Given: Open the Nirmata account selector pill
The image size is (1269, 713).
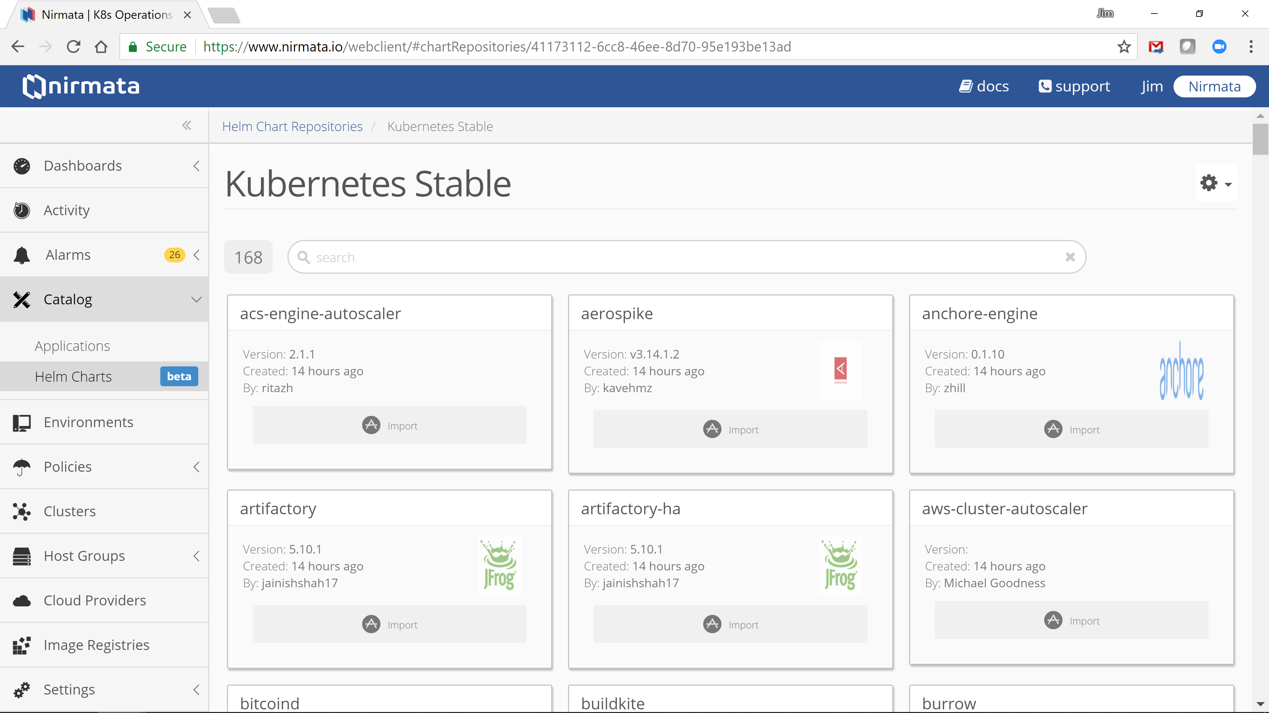Looking at the screenshot, I should point(1214,86).
